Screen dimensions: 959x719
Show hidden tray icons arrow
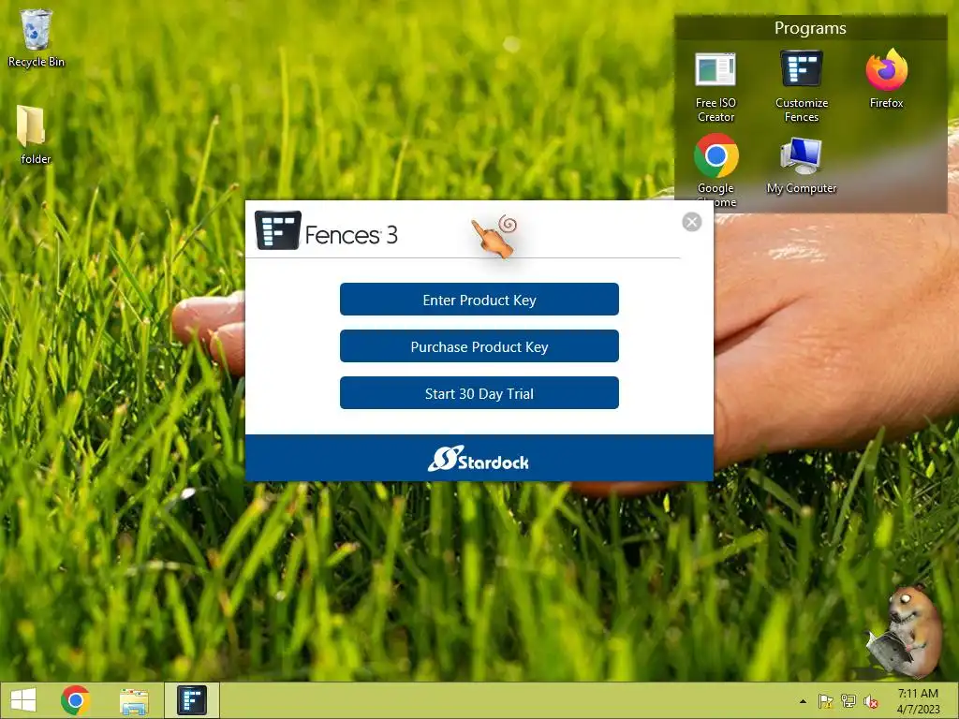(x=803, y=701)
